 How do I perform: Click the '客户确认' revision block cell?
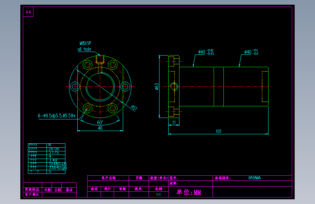pos(32,195)
